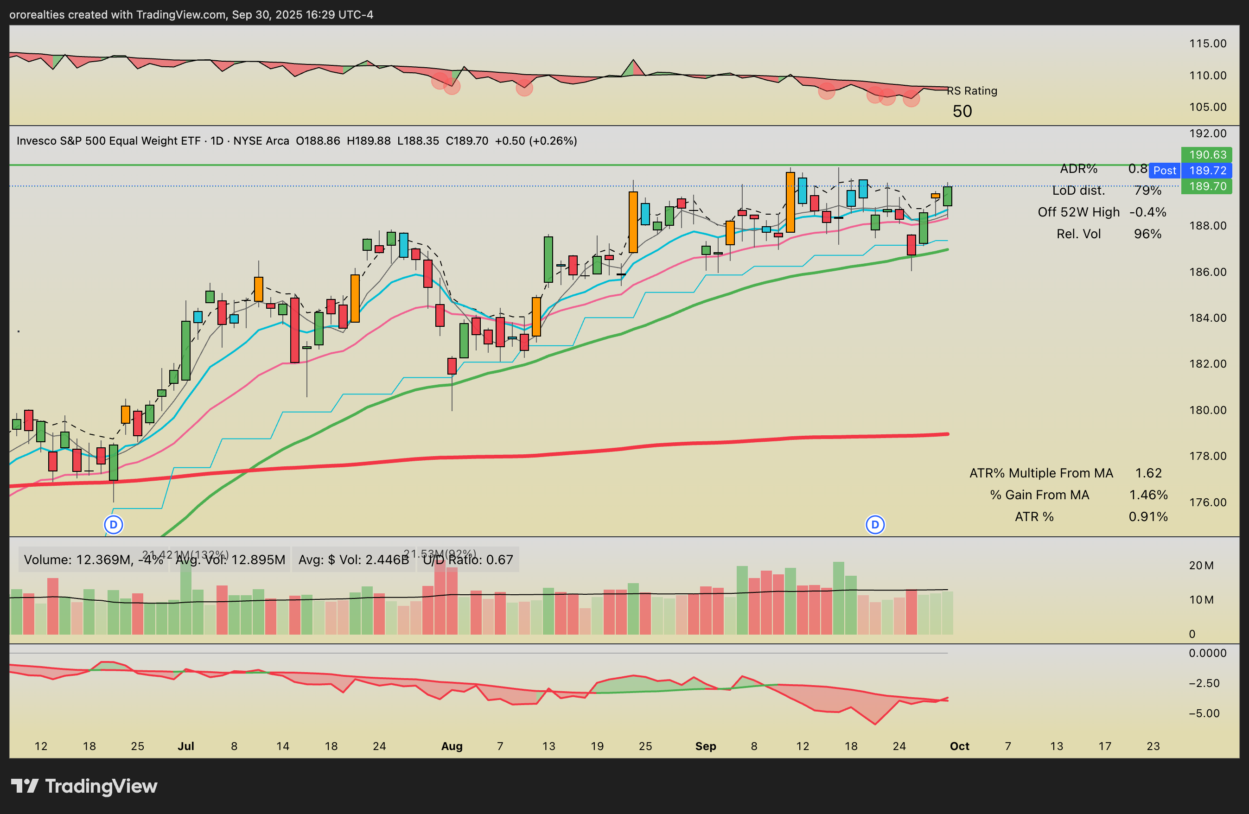
Task: Click the U/D Ratio: 0.67 label
Action: (468, 560)
